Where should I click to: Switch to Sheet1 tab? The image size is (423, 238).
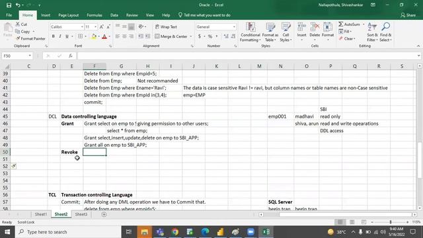[x=41, y=214]
